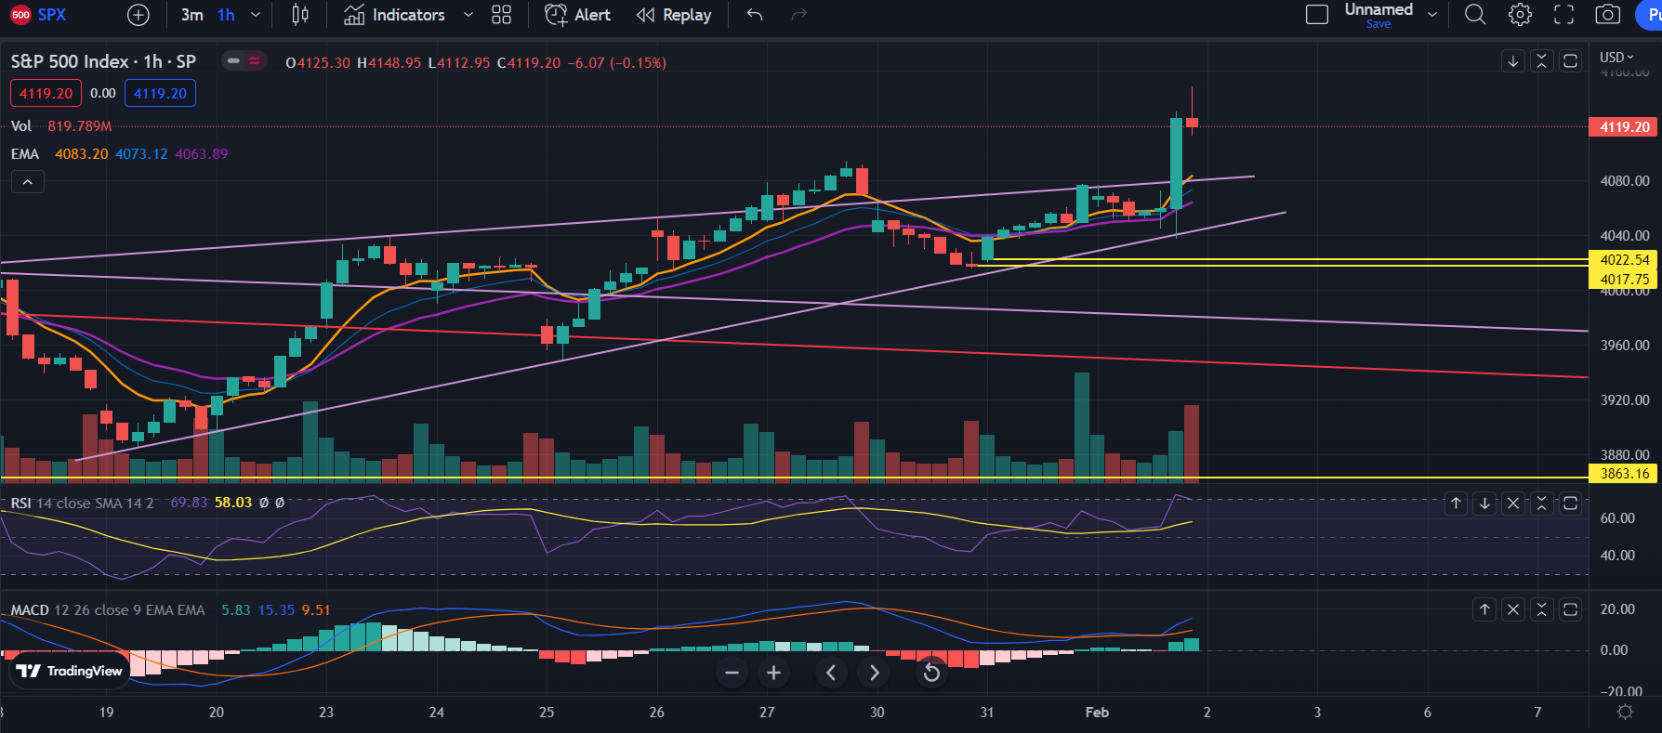Switch to the 3m timeframe
The image size is (1662, 733).
click(x=192, y=15)
